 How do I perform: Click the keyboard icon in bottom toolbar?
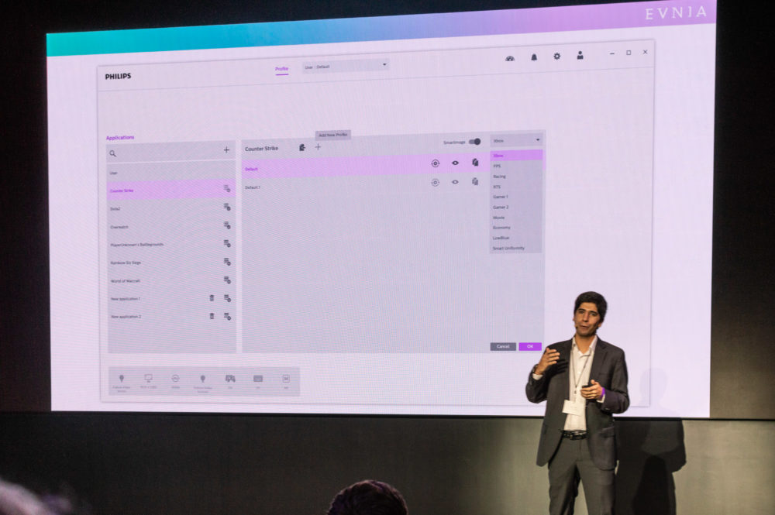pyautogui.click(x=258, y=379)
